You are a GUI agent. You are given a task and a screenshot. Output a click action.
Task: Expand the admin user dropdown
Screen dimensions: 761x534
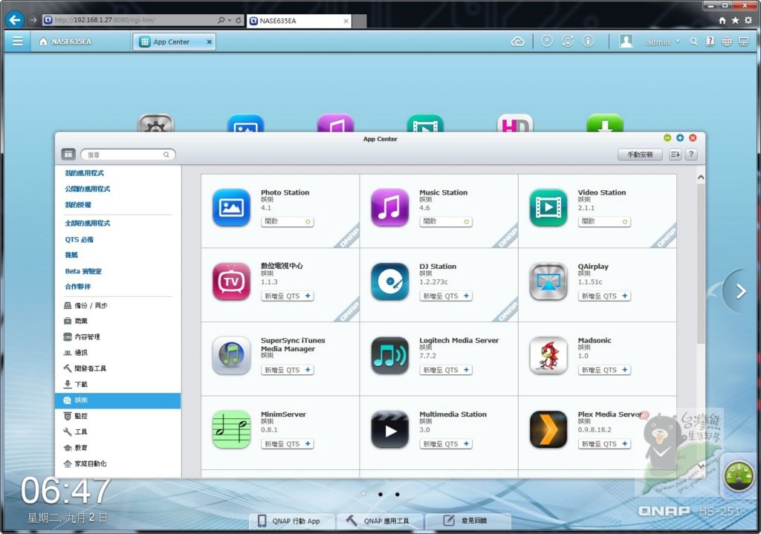(663, 42)
